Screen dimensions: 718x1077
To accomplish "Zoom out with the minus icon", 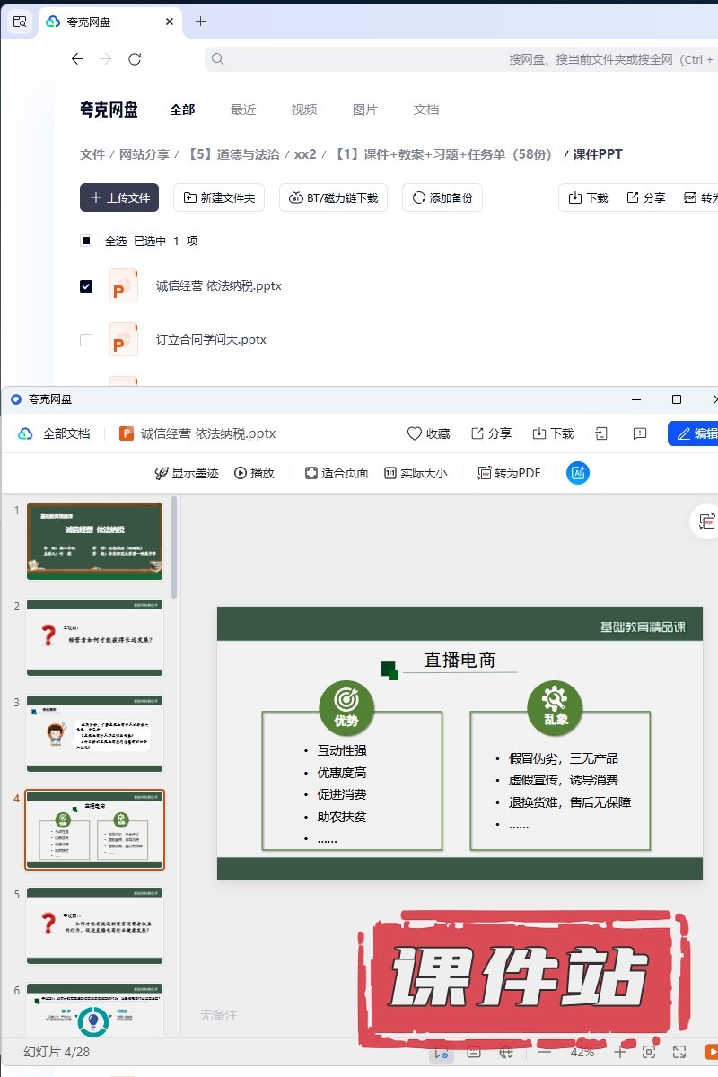I will click(545, 1052).
